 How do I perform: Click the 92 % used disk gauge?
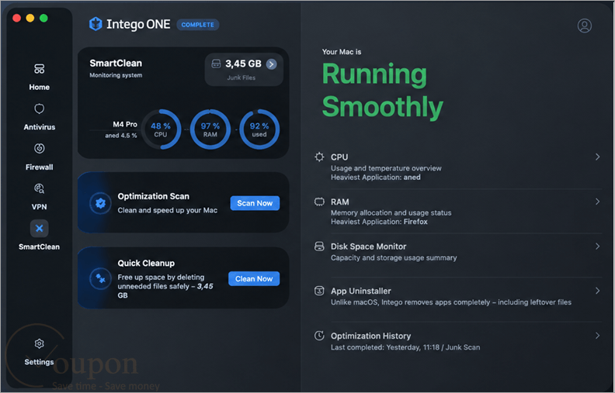[259, 129]
